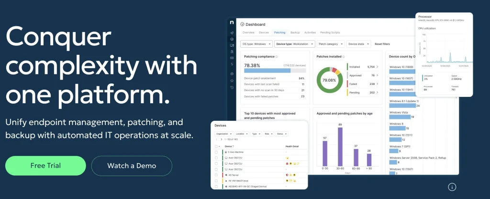Go to previous page of devices
This screenshot has height=199, width=490.
tap(217, 139)
